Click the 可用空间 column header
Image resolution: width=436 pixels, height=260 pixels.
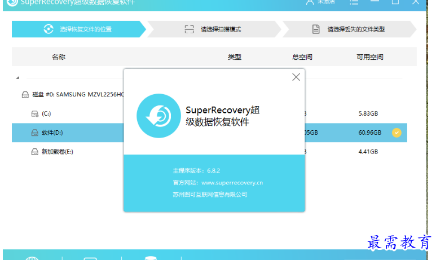370,57
